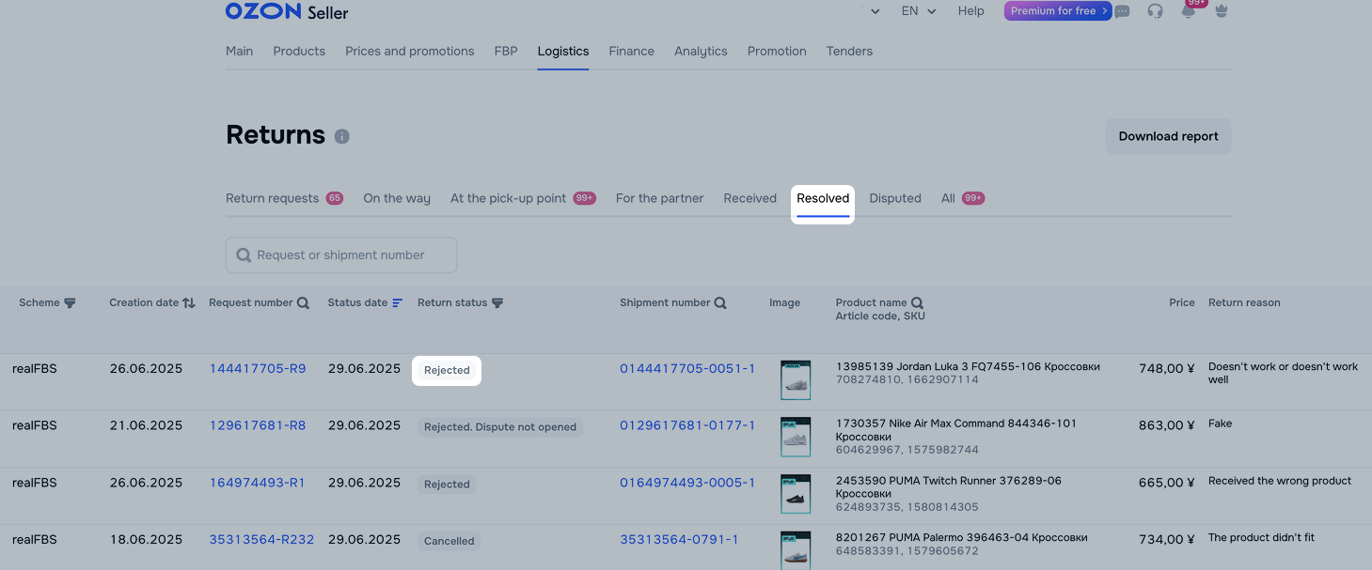Switch to Return requests tab
Screen dimensions: 1372x570
[x=284, y=198]
